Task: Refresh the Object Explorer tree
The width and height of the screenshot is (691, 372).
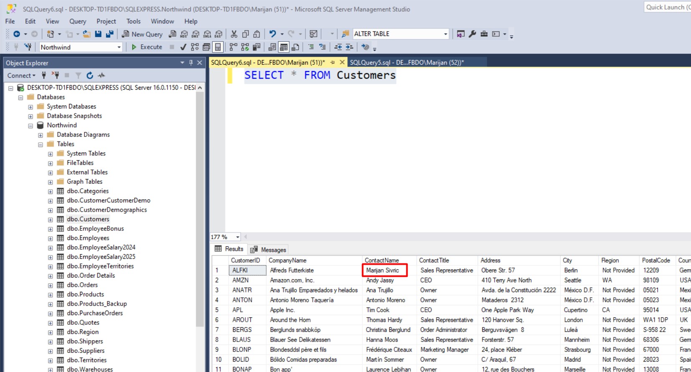Action: [89, 76]
